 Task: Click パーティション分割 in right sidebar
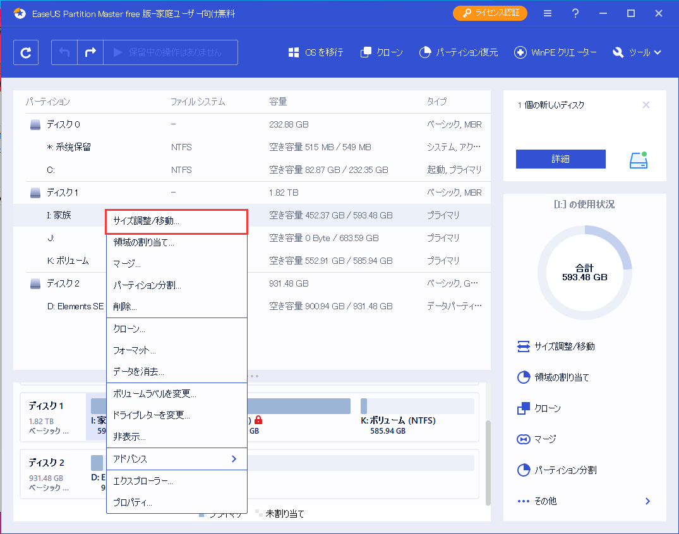coord(557,470)
